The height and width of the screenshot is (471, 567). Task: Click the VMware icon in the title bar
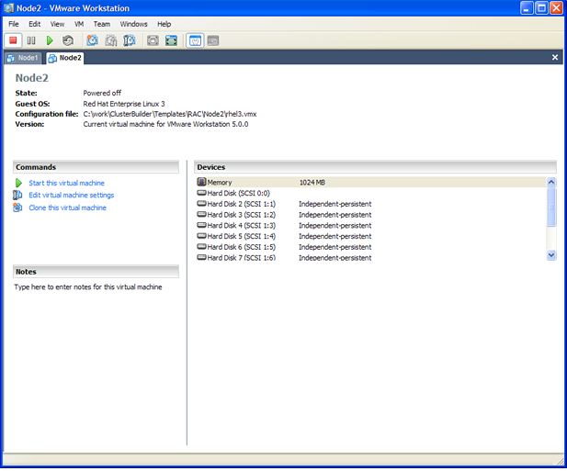8,8
